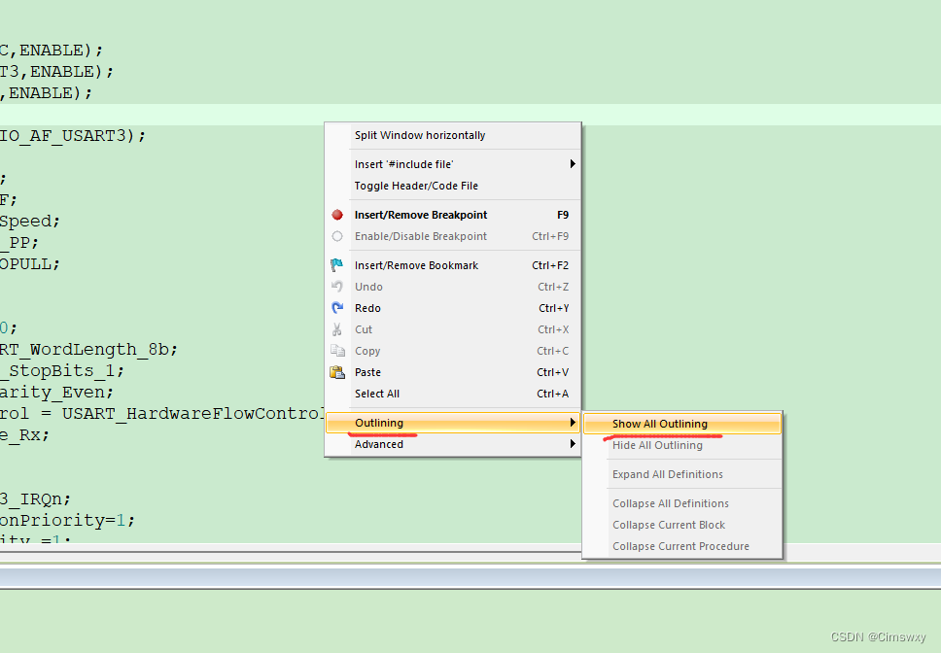
Task: Select Collapse All Definitions
Action: click(x=682, y=503)
